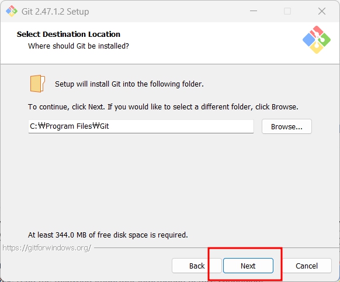Click Git icon in title bar
Viewport: 340px width, 282px height.
click(x=12, y=11)
